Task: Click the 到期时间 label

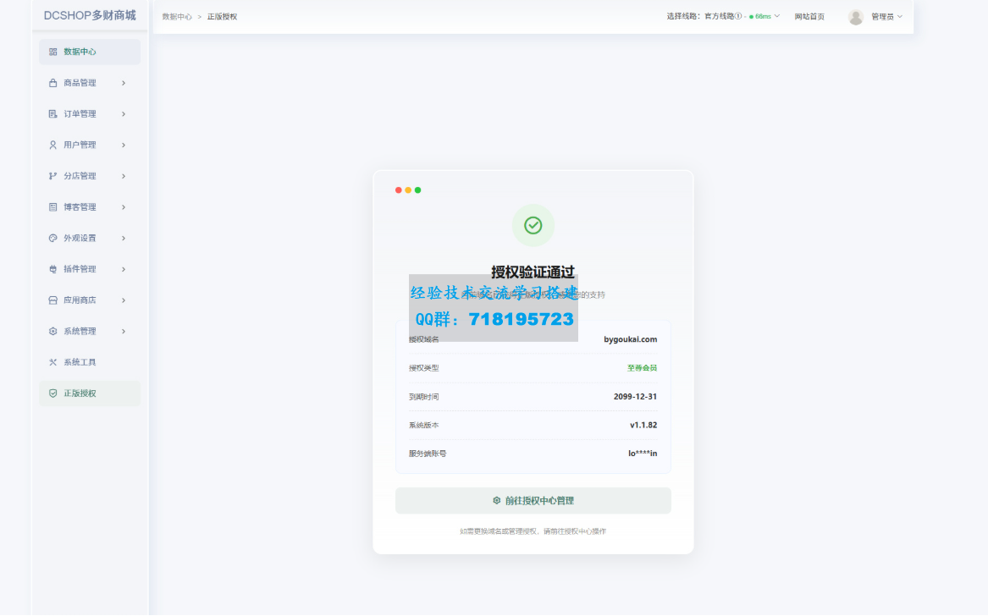Action: click(423, 397)
